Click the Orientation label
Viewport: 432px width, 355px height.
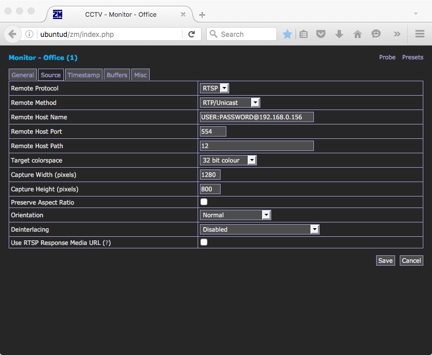(27, 215)
